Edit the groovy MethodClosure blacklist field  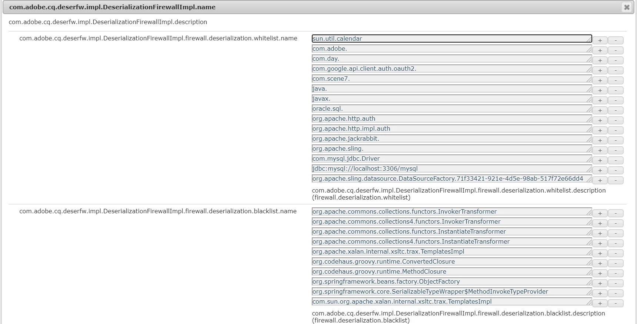click(452, 271)
